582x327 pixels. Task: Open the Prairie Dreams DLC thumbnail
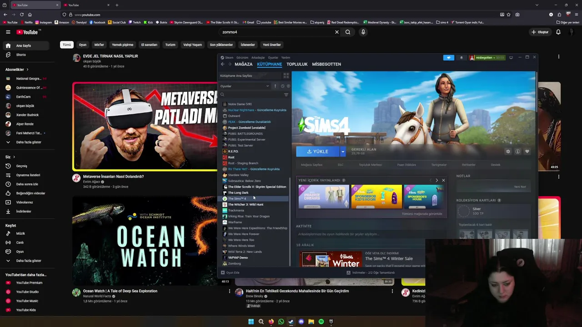324,196
